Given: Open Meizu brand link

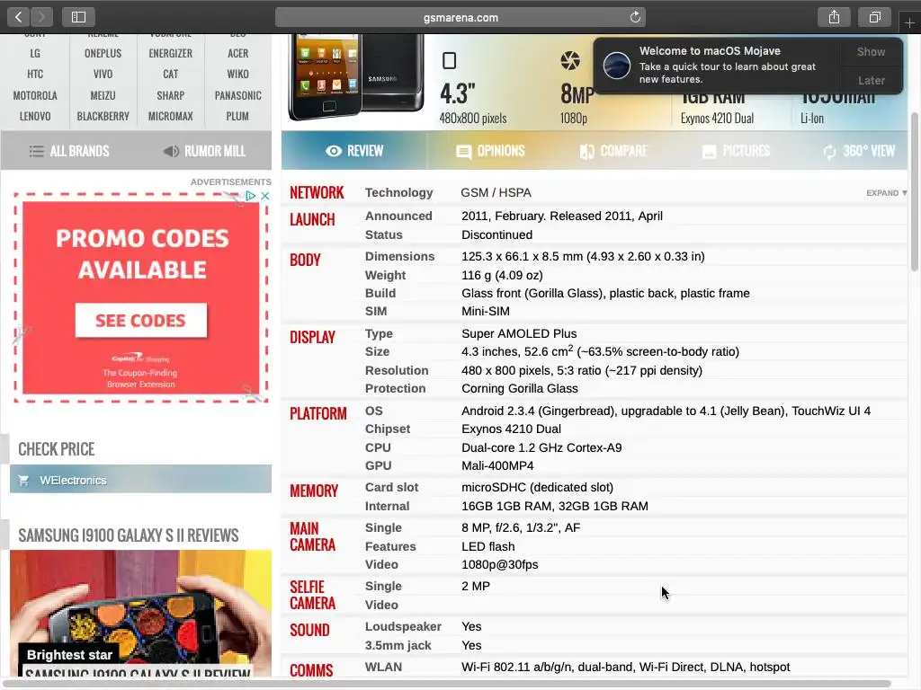Looking at the screenshot, I should 103,95.
